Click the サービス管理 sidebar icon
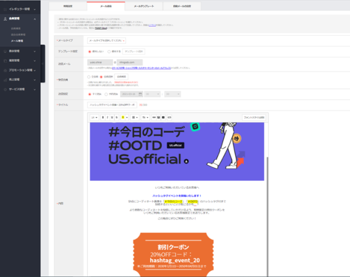The image size is (350, 277). point(5,90)
